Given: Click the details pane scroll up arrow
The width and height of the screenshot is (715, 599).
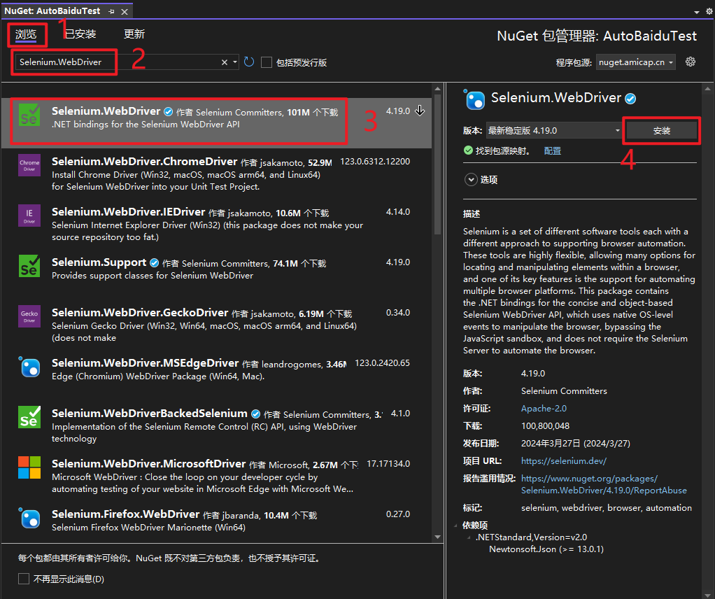Looking at the screenshot, I should click(708, 89).
